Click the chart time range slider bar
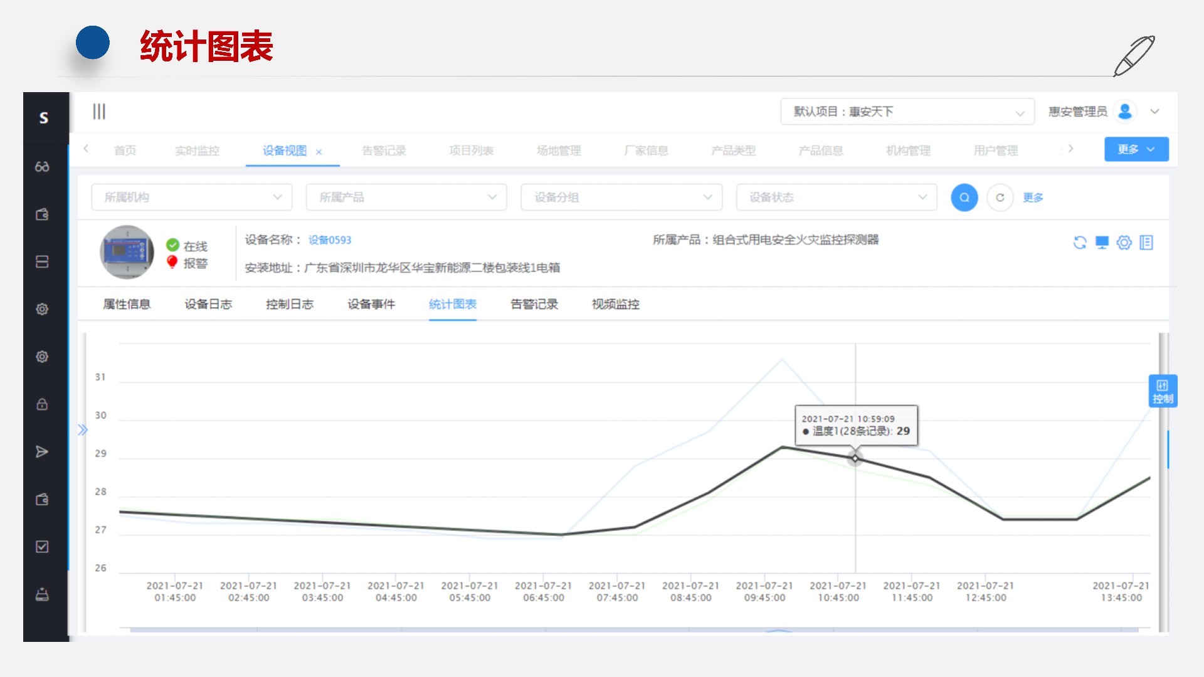The width and height of the screenshot is (1204, 677). 633,629
